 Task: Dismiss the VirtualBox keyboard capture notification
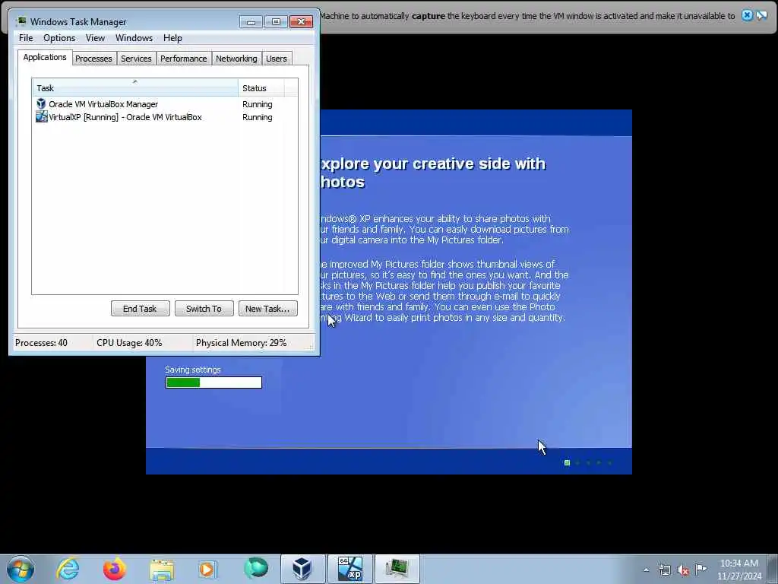click(x=747, y=15)
